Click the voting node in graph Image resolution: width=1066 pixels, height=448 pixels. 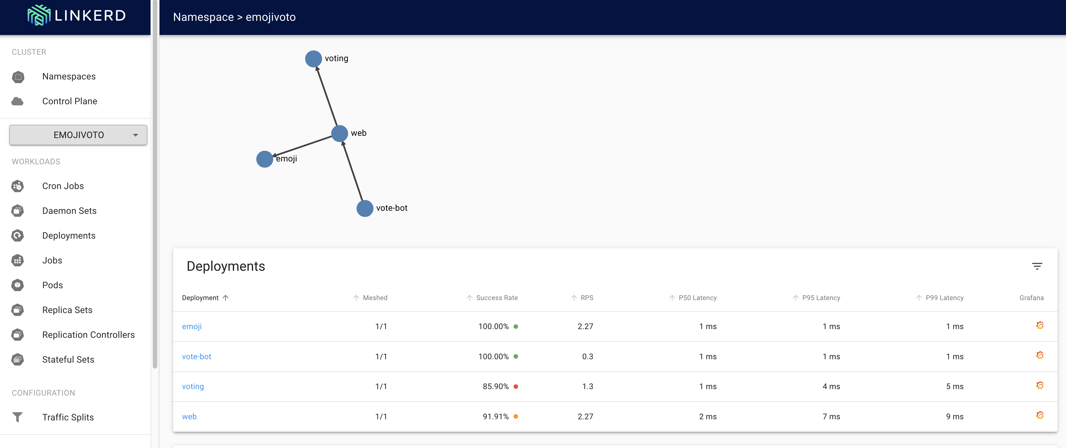pyautogui.click(x=313, y=59)
